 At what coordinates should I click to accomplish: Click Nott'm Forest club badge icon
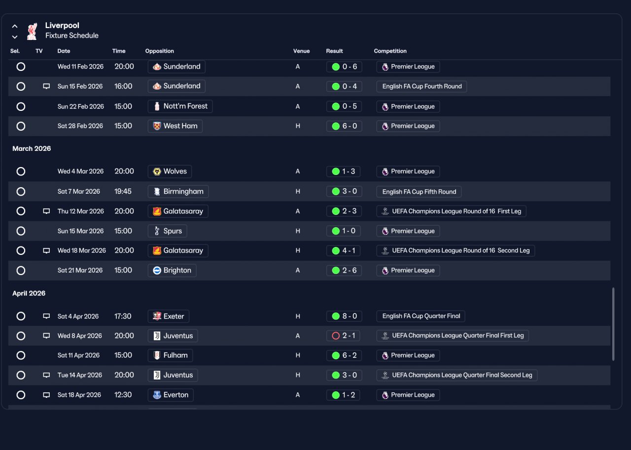click(x=157, y=106)
